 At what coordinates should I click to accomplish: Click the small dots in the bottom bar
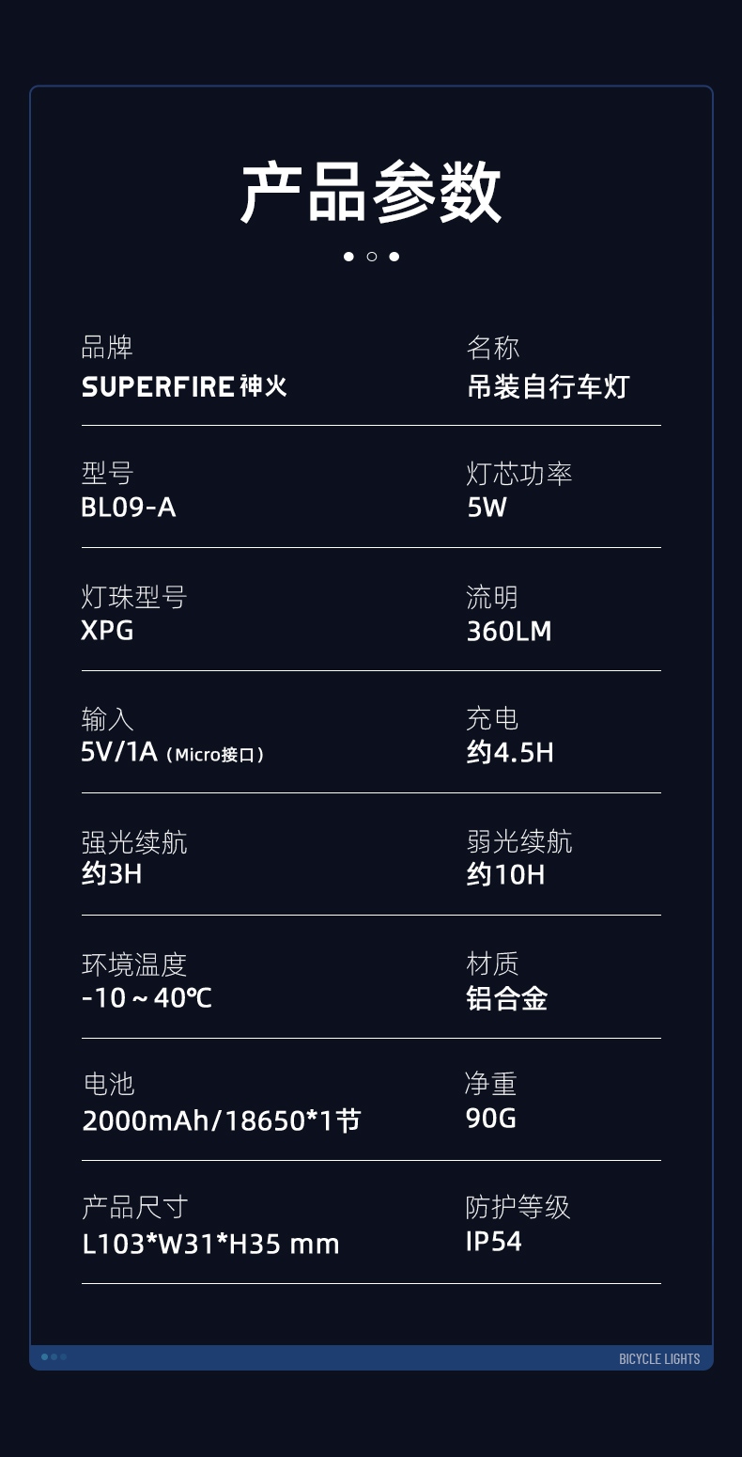(54, 1356)
